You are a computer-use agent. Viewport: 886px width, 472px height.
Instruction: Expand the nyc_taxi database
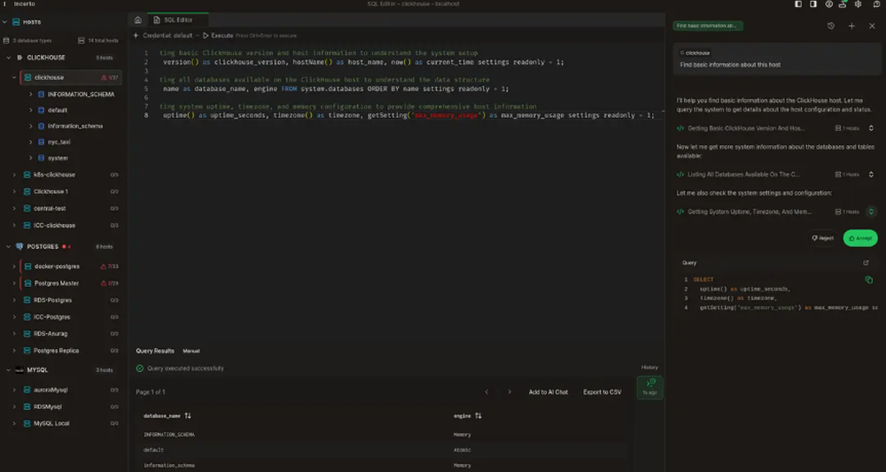point(30,142)
